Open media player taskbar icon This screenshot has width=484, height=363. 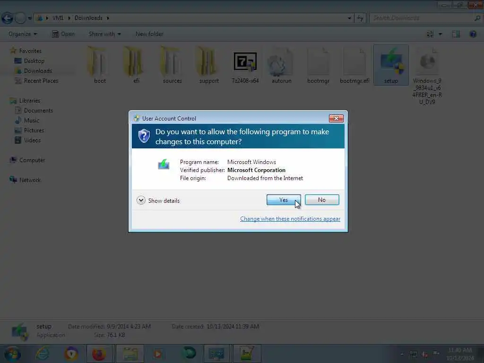(x=158, y=354)
